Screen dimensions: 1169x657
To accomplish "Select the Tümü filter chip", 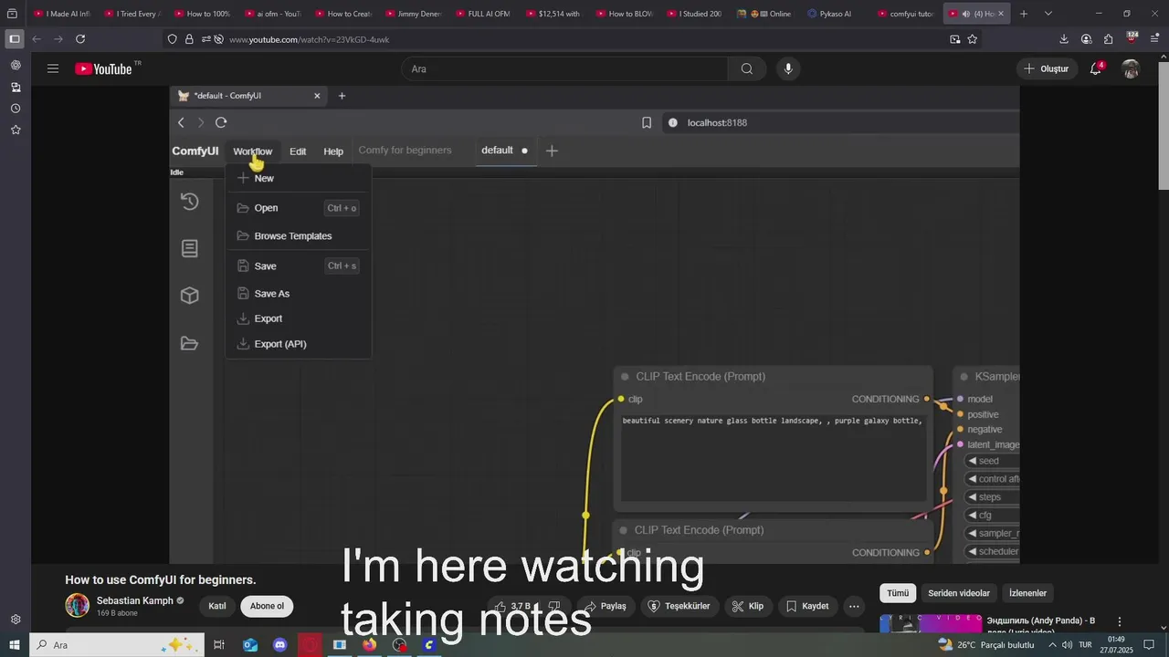I will (x=898, y=593).
